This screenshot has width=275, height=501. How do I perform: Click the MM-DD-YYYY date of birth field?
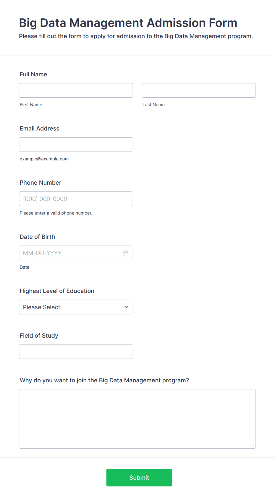point(76,253)
